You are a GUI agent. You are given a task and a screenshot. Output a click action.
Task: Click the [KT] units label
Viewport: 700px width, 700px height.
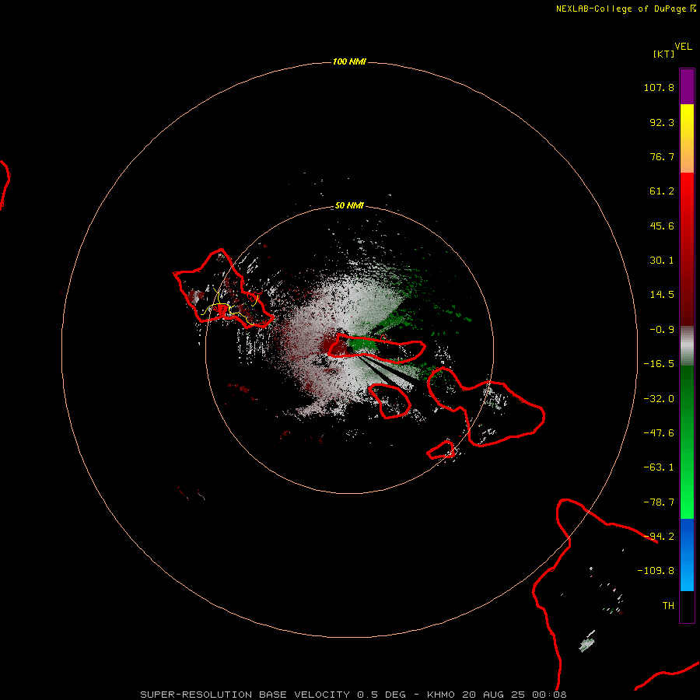coord(664,54)
